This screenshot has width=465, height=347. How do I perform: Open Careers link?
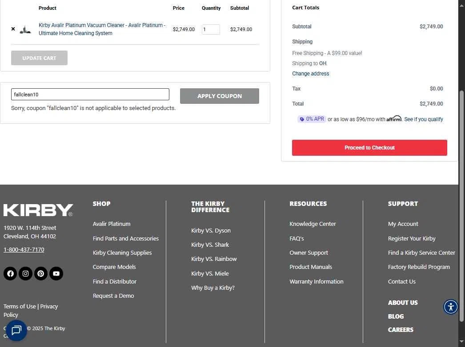pos(401,330)
